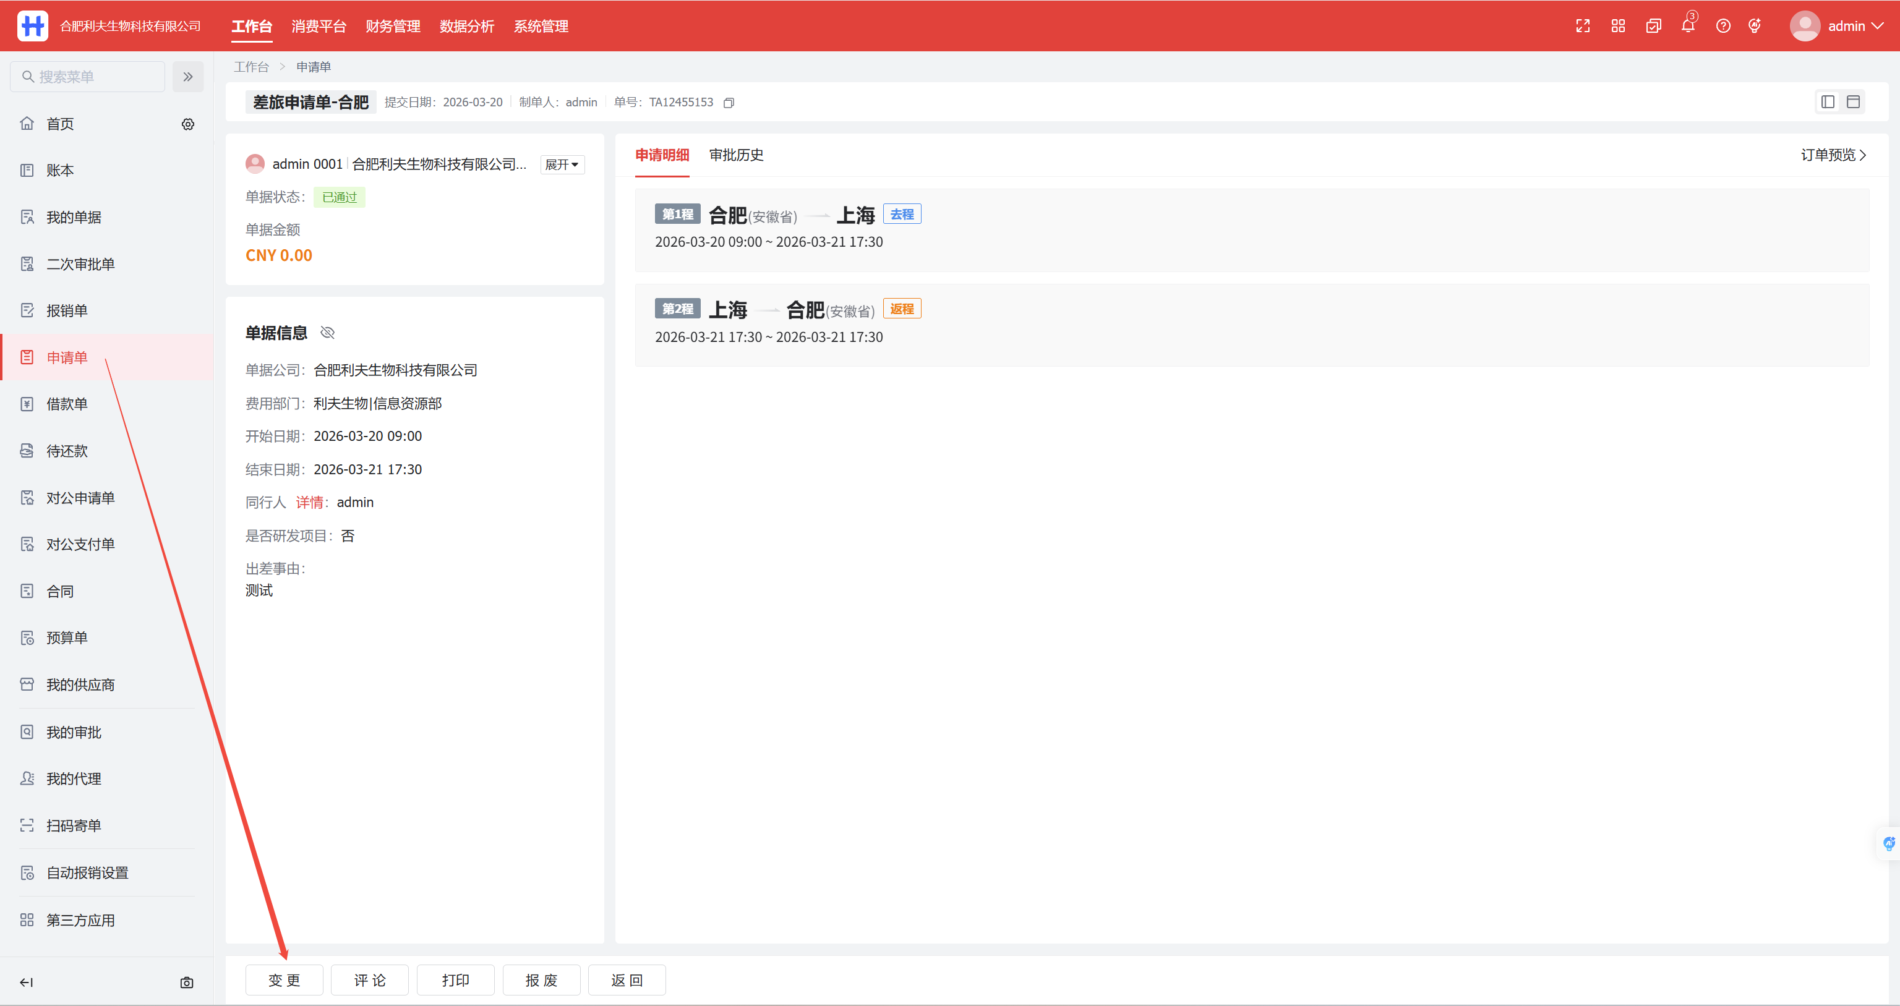Toggle visibility of 单据信息 section
The image size is (1900, 1006).
coord(327,333)
